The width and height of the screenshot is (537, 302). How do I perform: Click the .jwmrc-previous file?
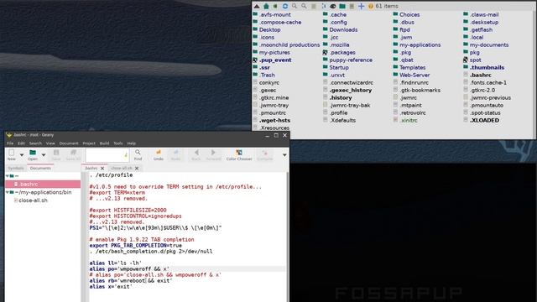[x=487, y=97]
